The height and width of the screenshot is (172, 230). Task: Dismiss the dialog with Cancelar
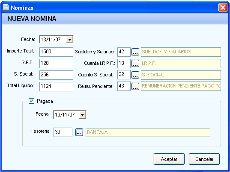pos(204,159)
